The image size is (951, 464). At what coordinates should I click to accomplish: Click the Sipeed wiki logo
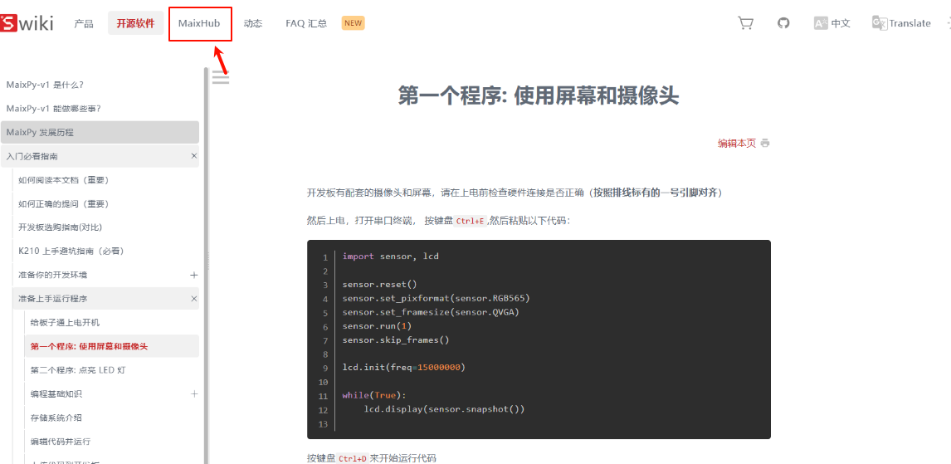tap(27, 23)
